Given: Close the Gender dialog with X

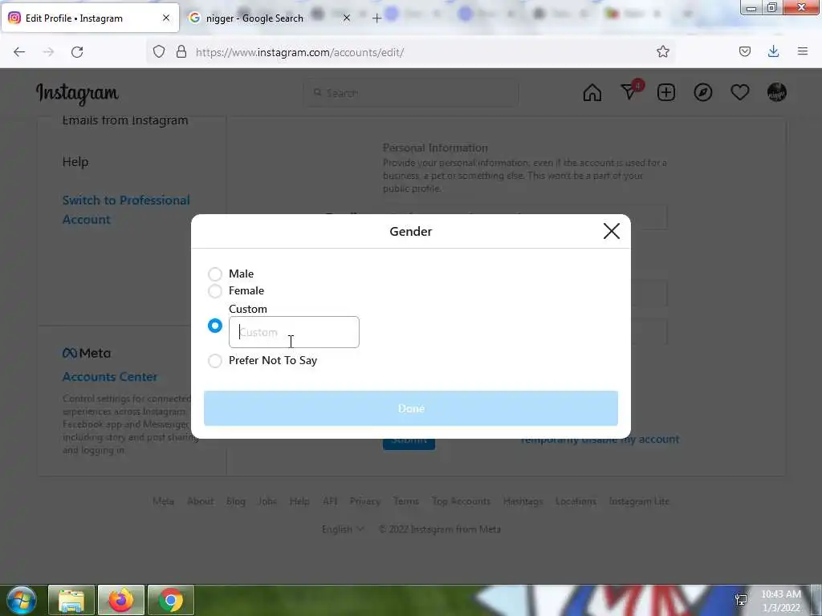Looking at the screenshot, I should point(611,231).
